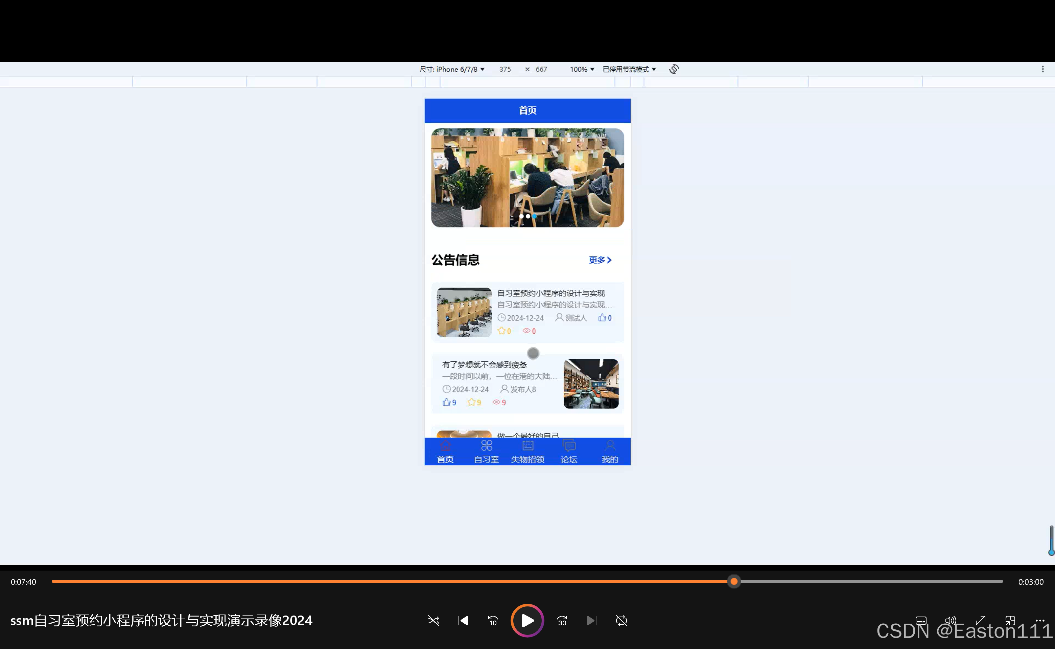Open the player's more options ellipsis
The width and height of the screenshot is (1055, 649).
[x=1039, y=620]
